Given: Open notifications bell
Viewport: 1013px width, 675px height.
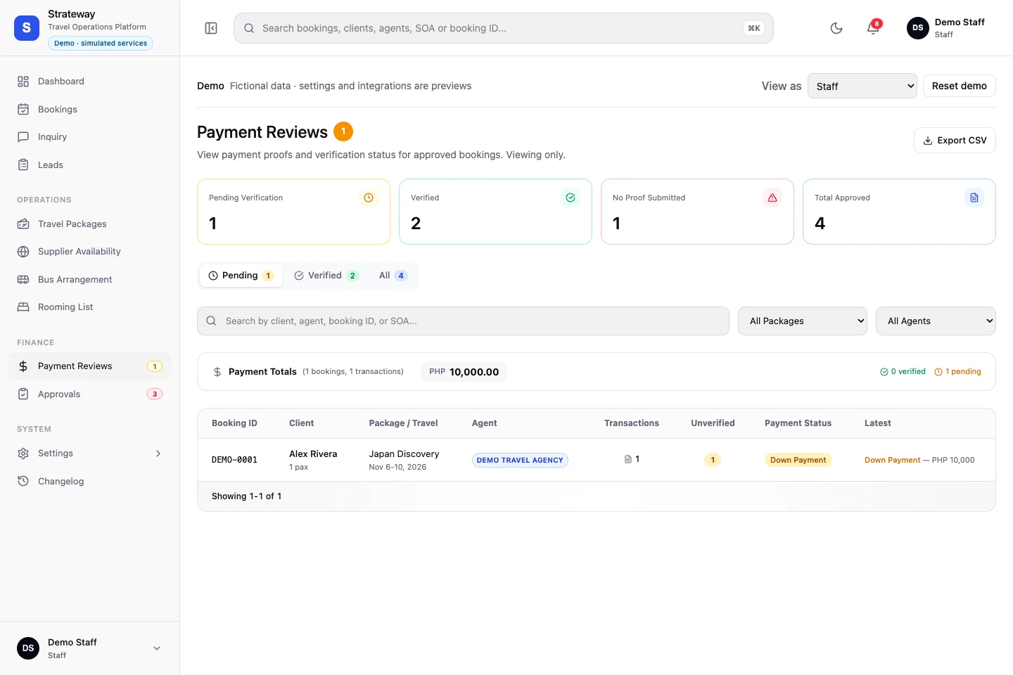Looking at the screenshot, I should point(873,28).
